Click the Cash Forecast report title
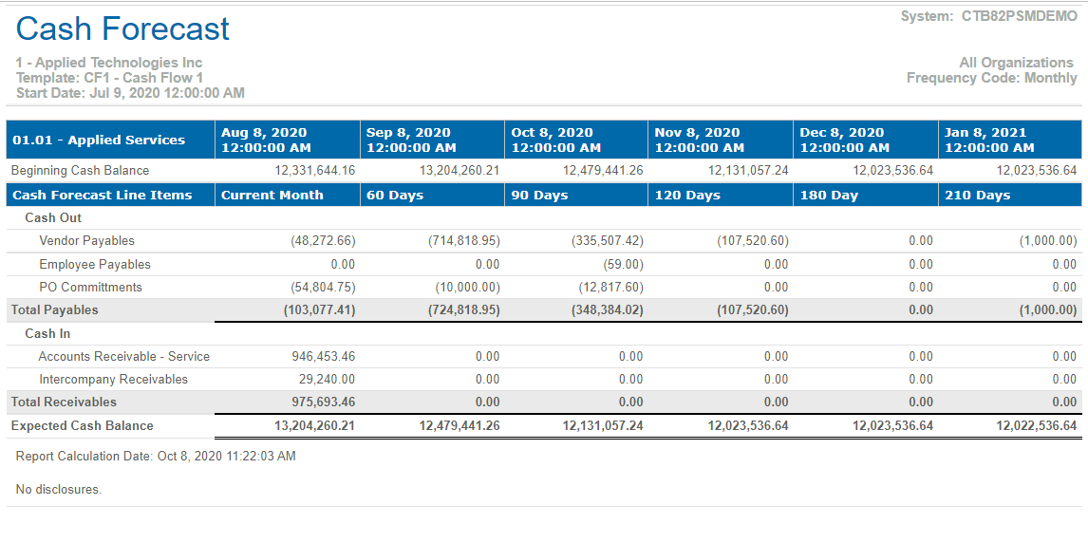1088x543 pixels. coord(122,28)
